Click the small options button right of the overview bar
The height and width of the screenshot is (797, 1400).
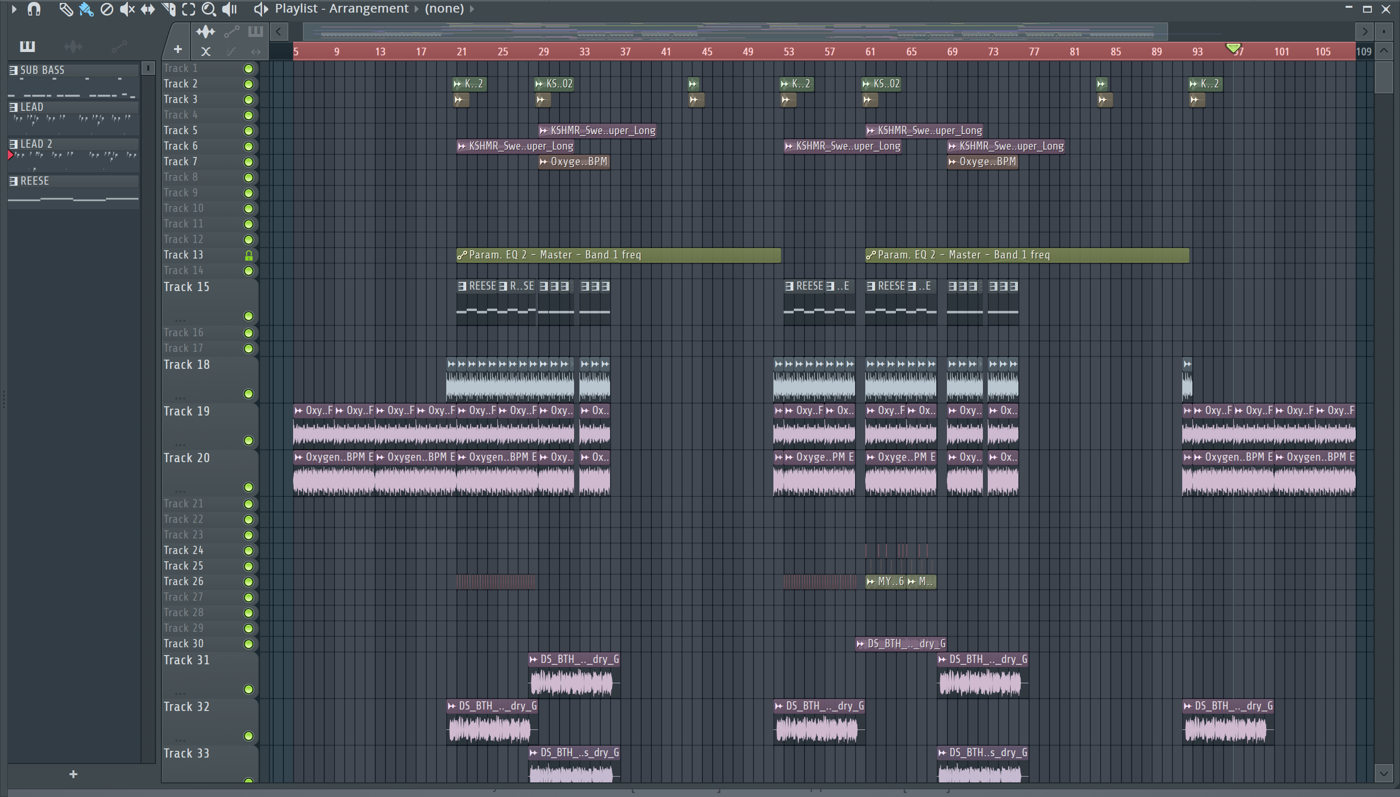click(1383, 32)
